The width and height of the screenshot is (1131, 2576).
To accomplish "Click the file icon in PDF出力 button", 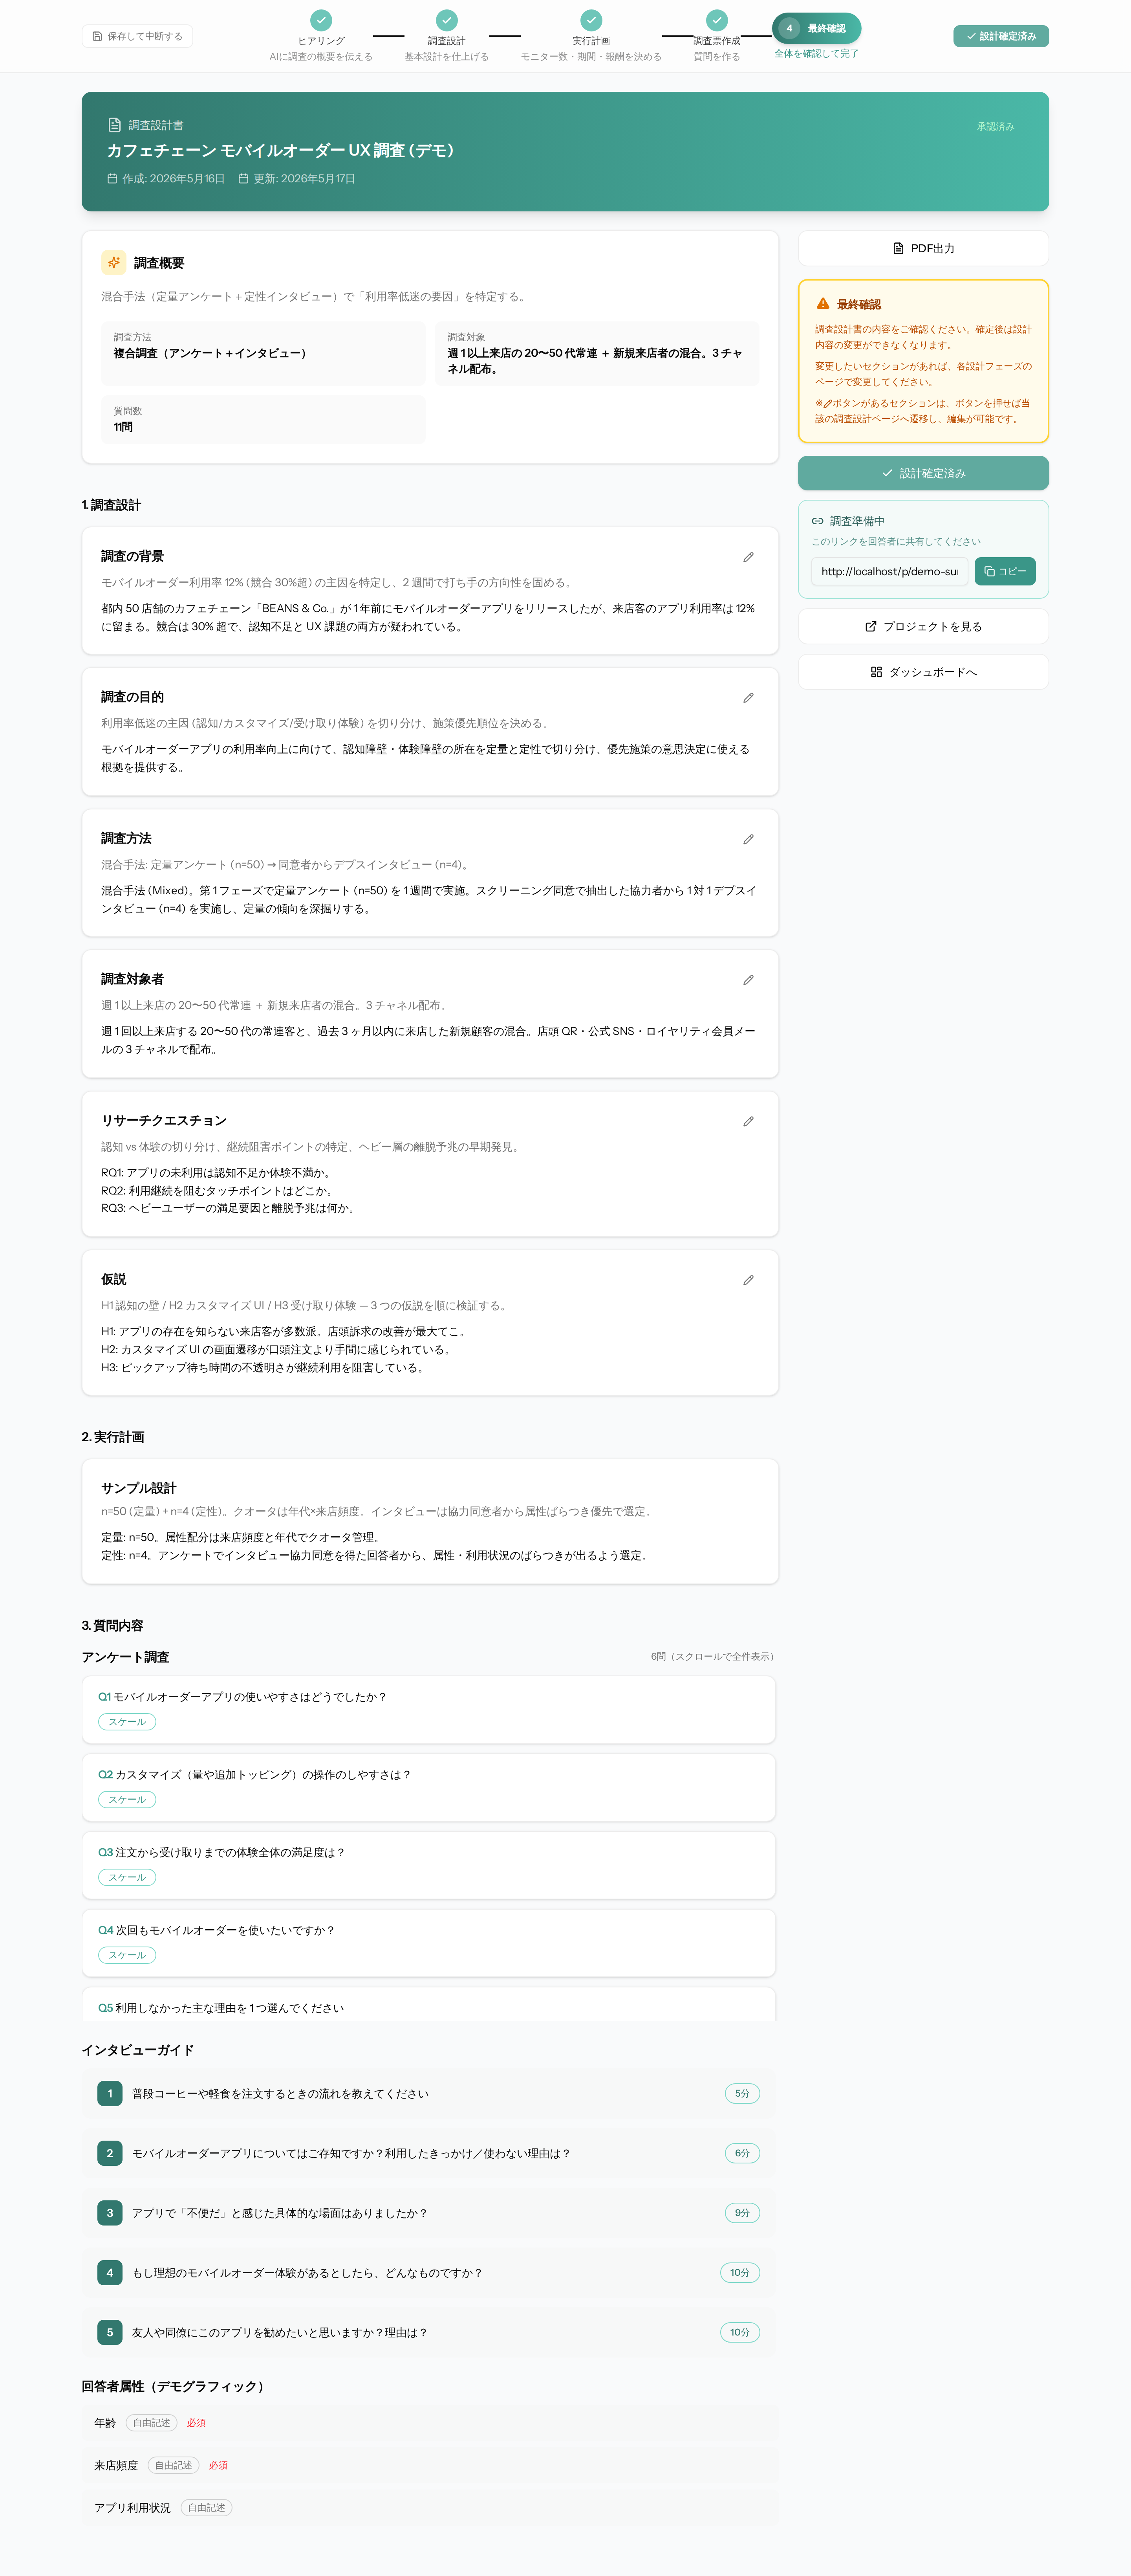I will [x=898, y=248].
